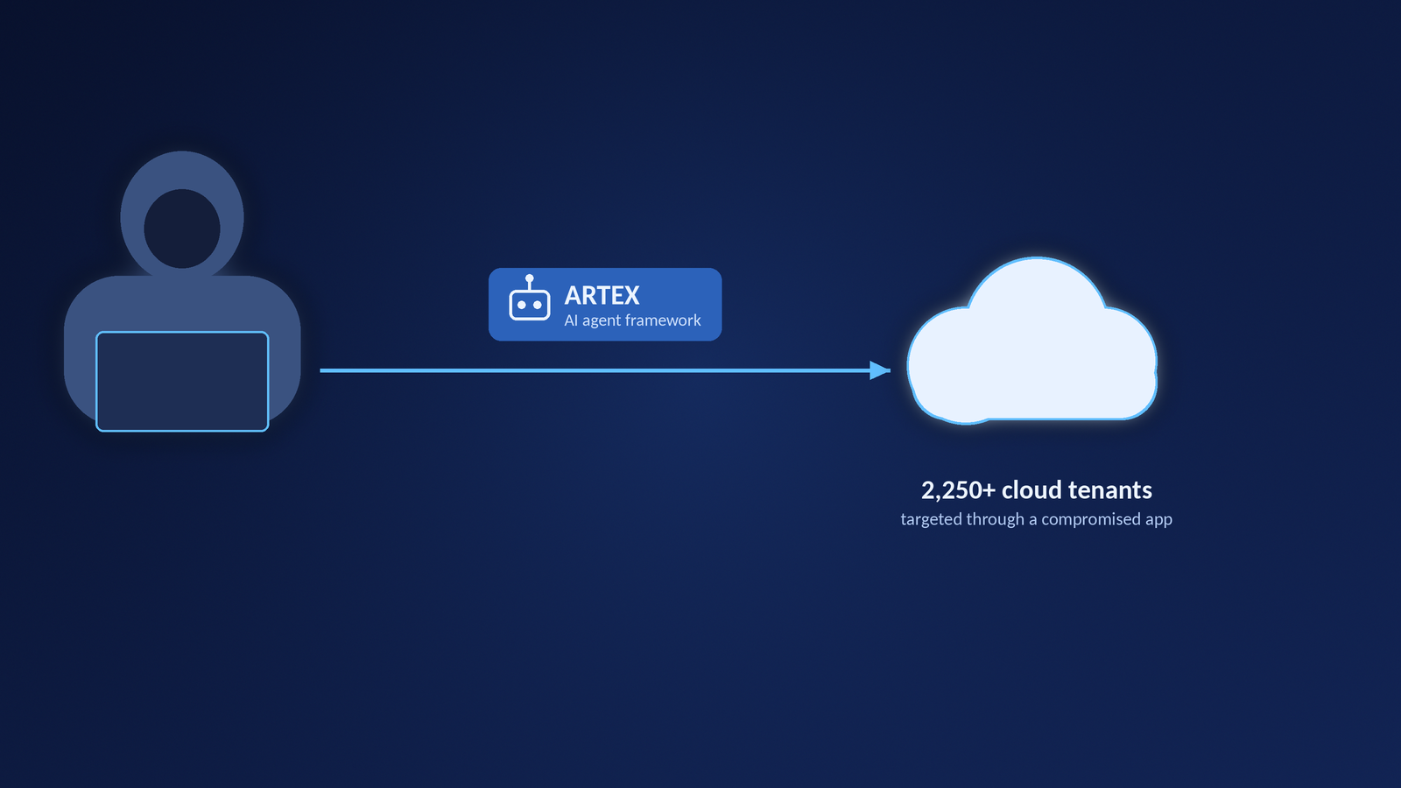Click the "AI agent framework" subtitle
Viewport: 1401px width, 788px height.
[x=632, y=320]
